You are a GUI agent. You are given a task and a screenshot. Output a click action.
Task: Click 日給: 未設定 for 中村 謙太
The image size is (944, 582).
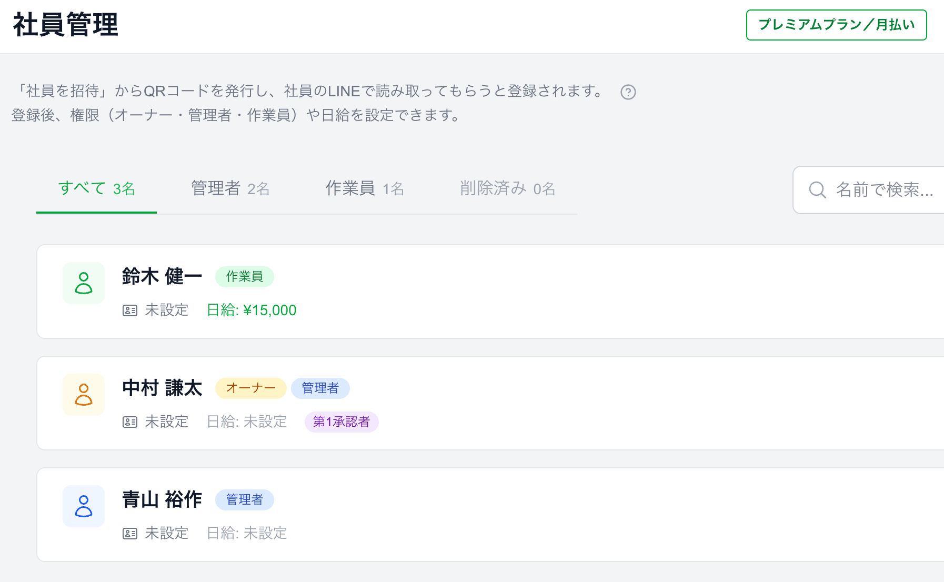pyautogui.click(x=247, y=422)
